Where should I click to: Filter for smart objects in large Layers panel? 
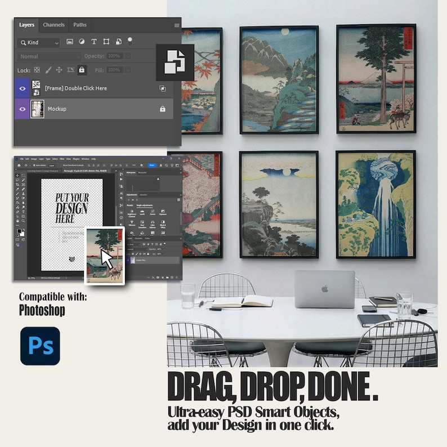click(x=119, y=42)
